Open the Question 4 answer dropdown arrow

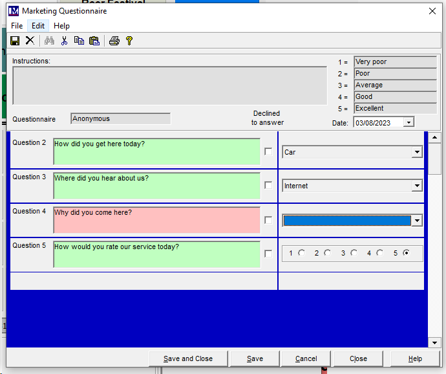(417, 221)
